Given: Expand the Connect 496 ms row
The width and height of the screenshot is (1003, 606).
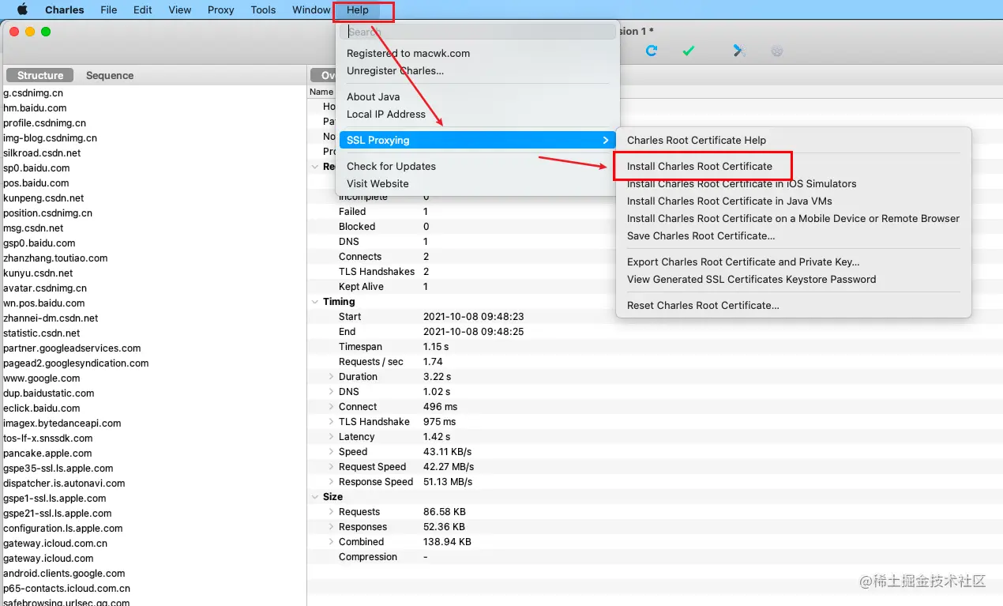Looking at the screenshot, I should tap(332, 407).
